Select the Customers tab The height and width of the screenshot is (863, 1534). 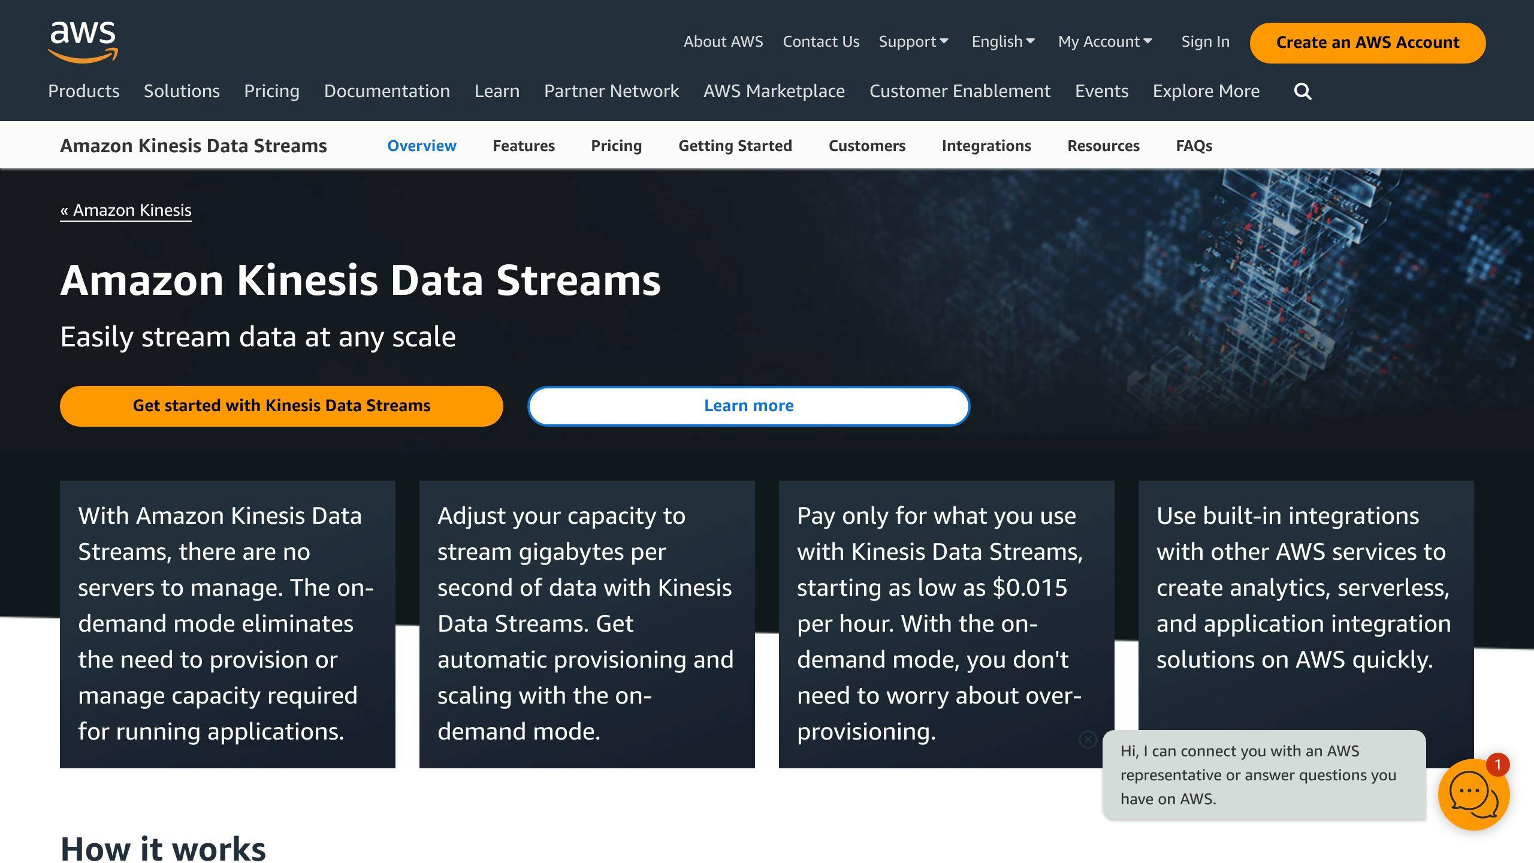[x=867, y=146]
